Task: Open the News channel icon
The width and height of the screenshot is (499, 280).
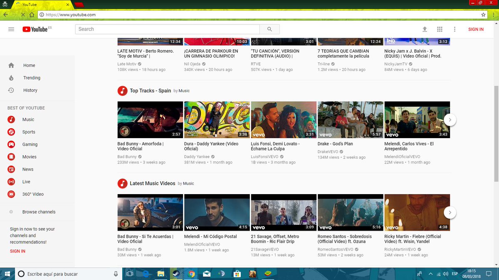Action: pyautogui.click(x=11, y=169)
